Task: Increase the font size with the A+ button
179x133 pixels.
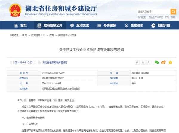Action: click(137, 62)
